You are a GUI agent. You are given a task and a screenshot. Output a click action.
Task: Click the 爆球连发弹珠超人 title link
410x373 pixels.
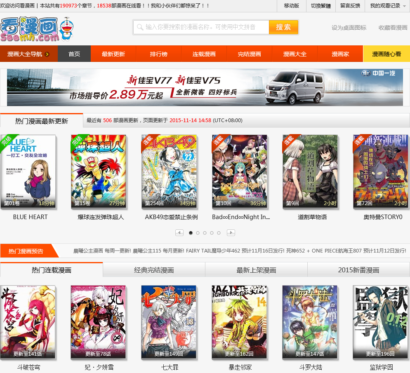[x=101, y=217]
